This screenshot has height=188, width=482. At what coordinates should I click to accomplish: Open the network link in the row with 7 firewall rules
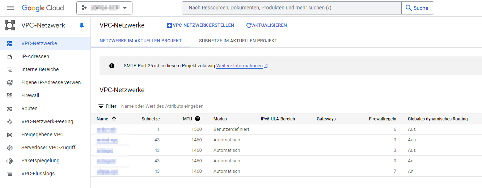click(107, 171)
